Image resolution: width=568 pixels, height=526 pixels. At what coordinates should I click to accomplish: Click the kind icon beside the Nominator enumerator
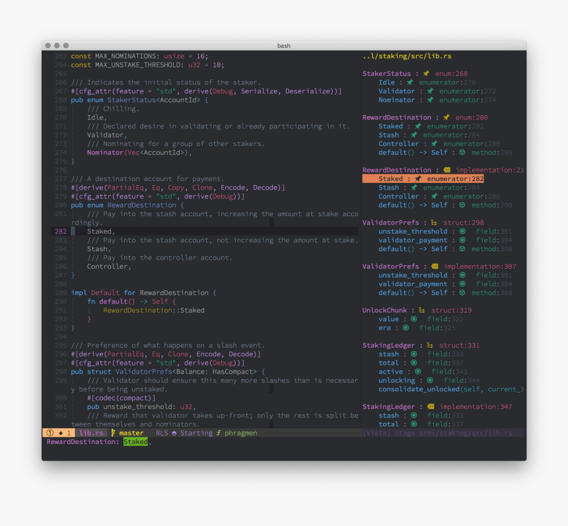[x=430, y=100]
